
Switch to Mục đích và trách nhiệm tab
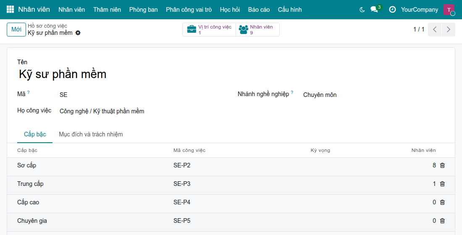pos(91,134)
